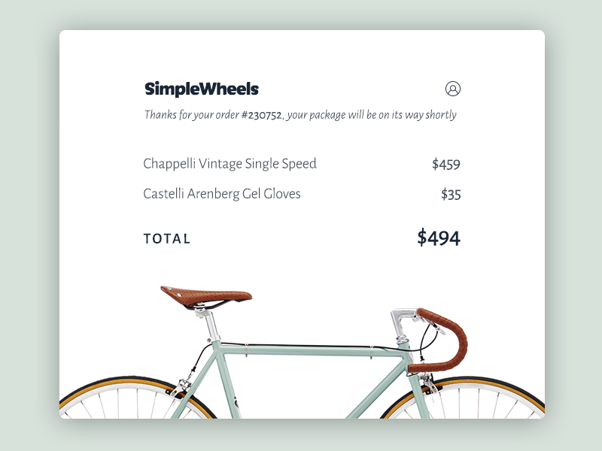Screen dimensions: 602x451
Task: Click the TOTAL label
Action: 167,239
